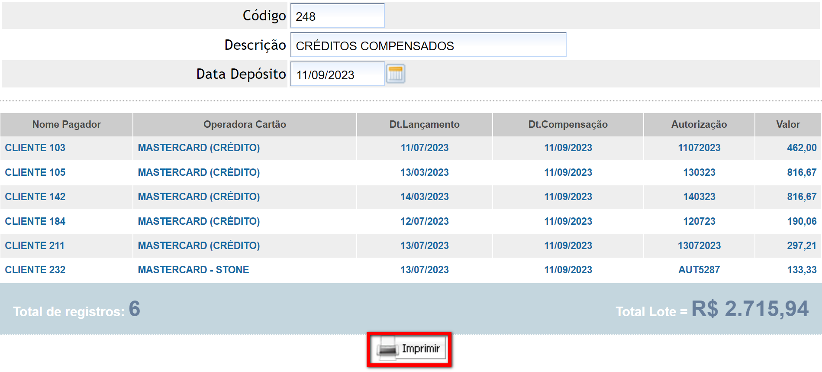Open the CLIENTE 142 entry
This screenshot has width=822, height=372.
[x=35, y=197]
